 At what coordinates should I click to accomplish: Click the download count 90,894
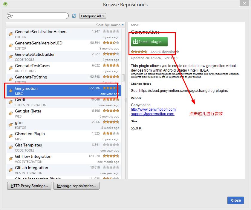[x=95, y=43]
